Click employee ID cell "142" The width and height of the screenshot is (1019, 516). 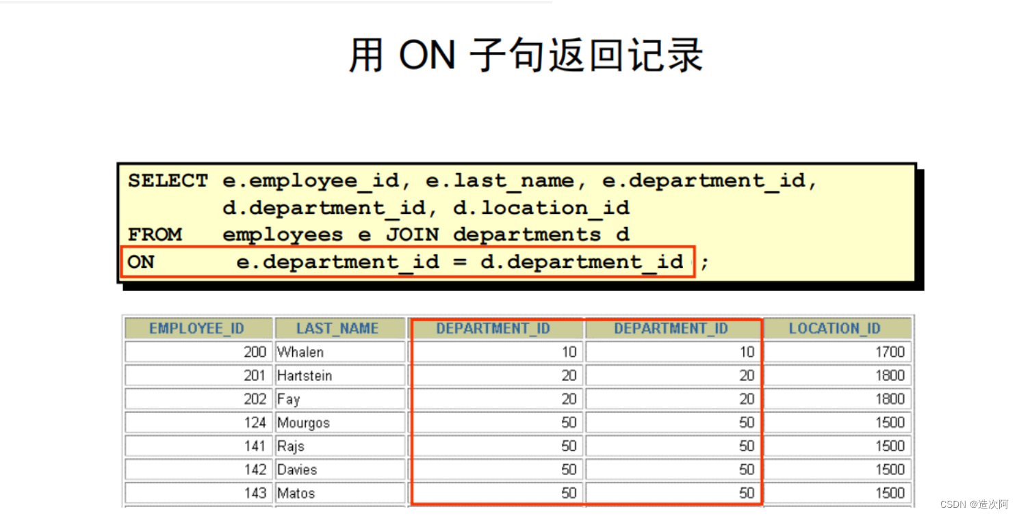point(197,470)
